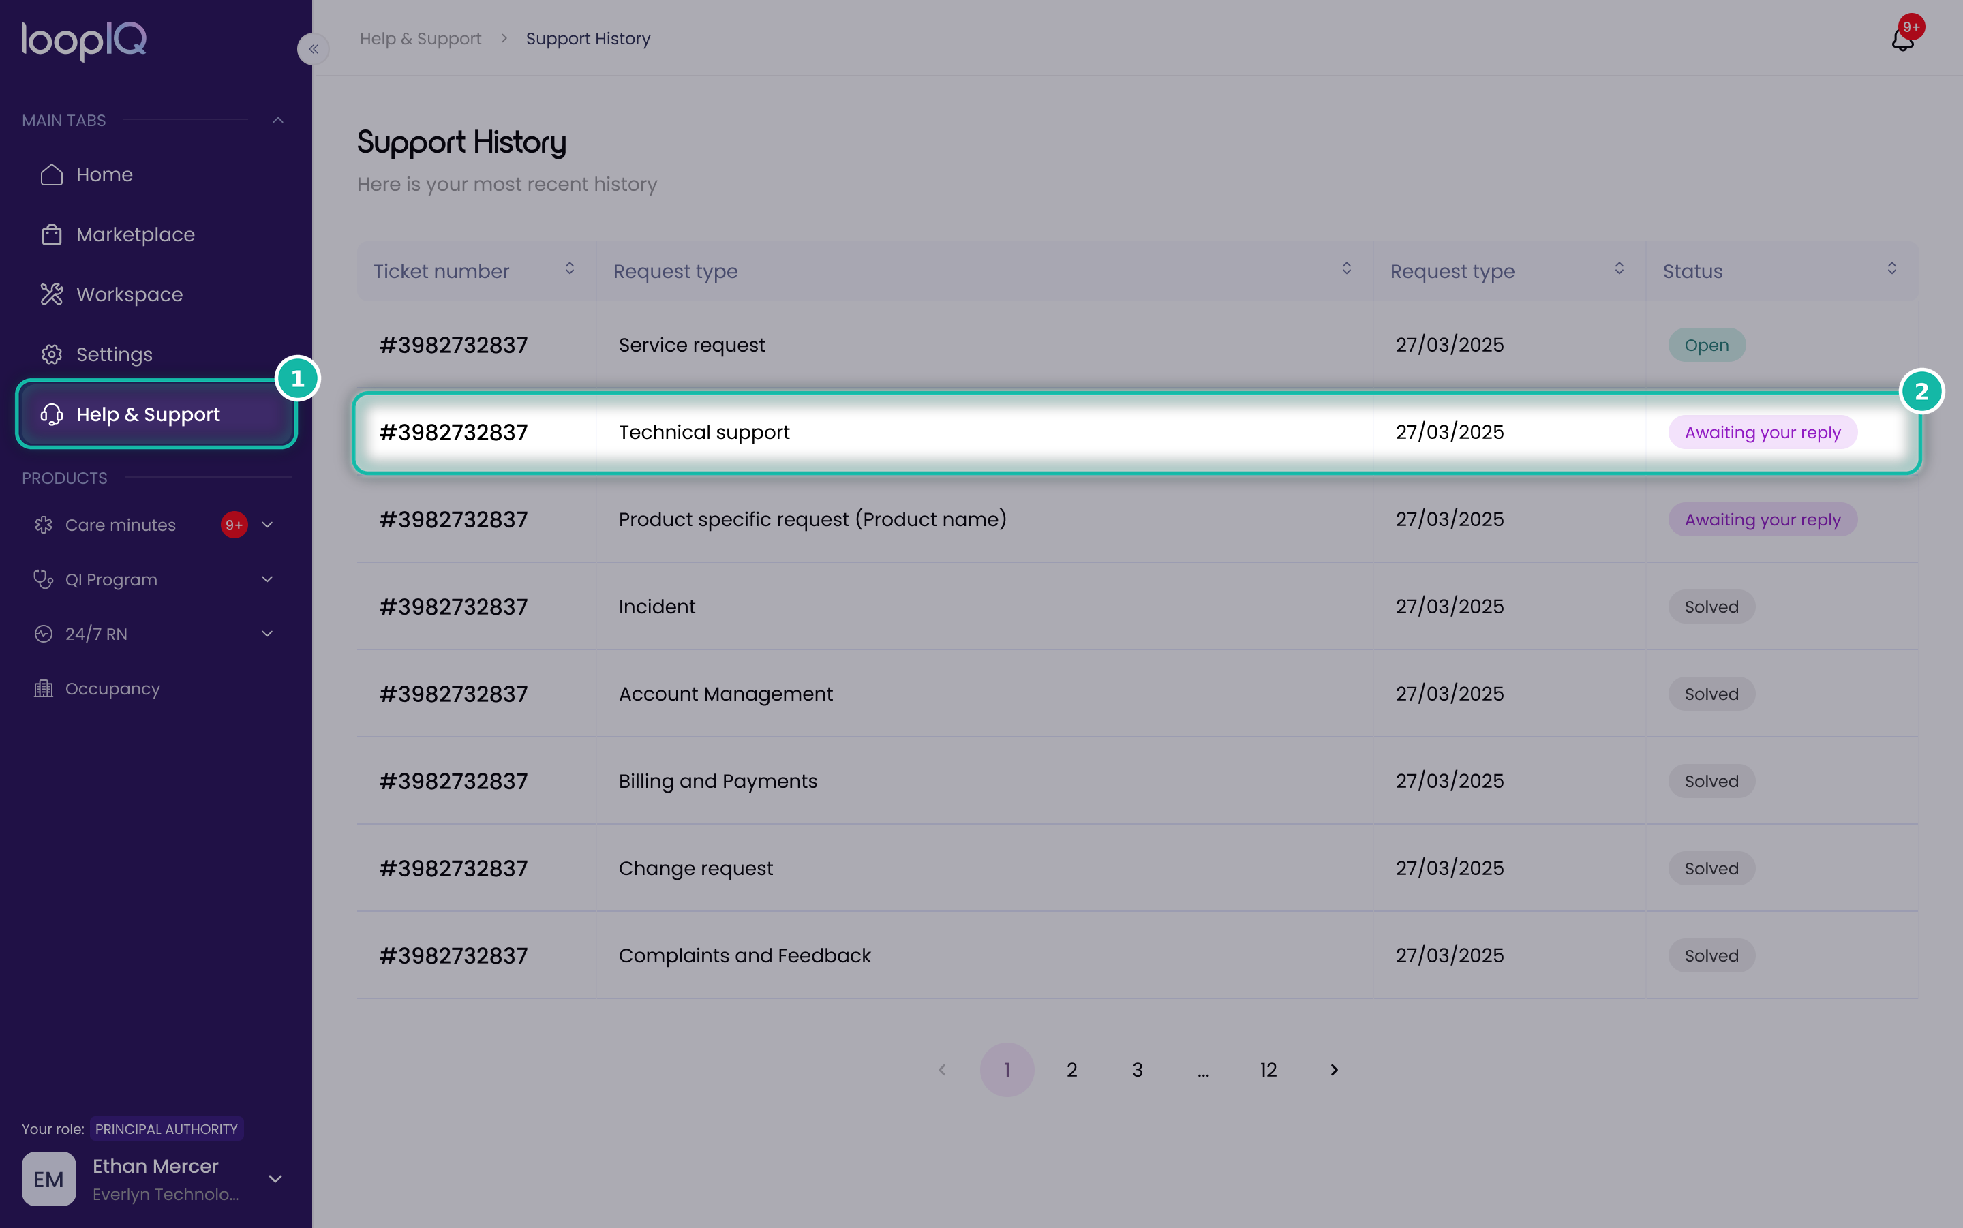Select current page 1 button
This screenshot has height=1228, width=1963.
click(x=1007, y=1071)
